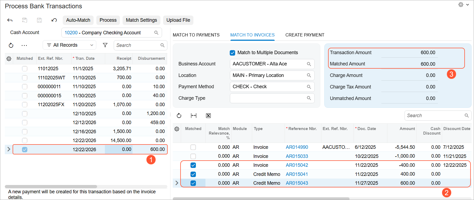Sort invoices by Doc. Date column header
Viewport: 474px width, 200px height.
point(367,129)
